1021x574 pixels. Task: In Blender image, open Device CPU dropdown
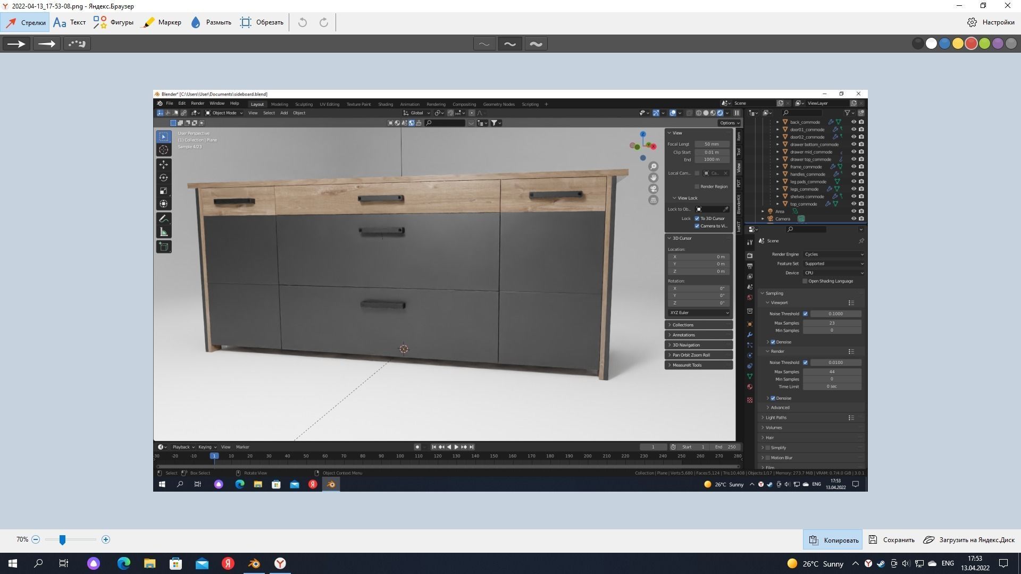point(834,273)
